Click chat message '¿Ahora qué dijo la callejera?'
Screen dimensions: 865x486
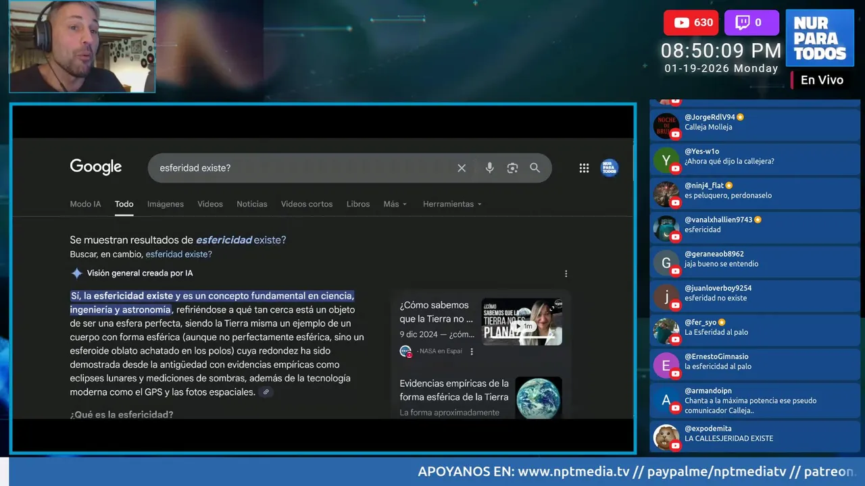[x=729, y=161]
